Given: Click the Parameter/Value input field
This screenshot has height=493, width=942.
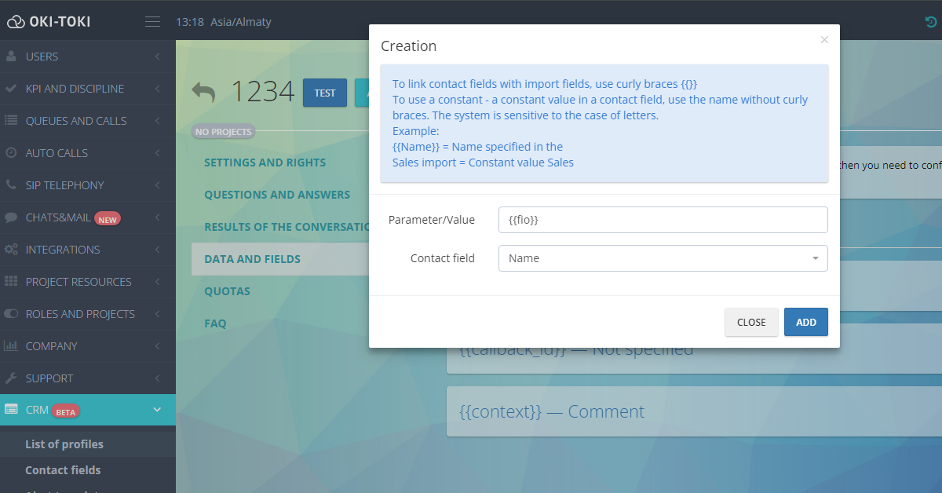Looking at the screenshot, I should (663, 220).
